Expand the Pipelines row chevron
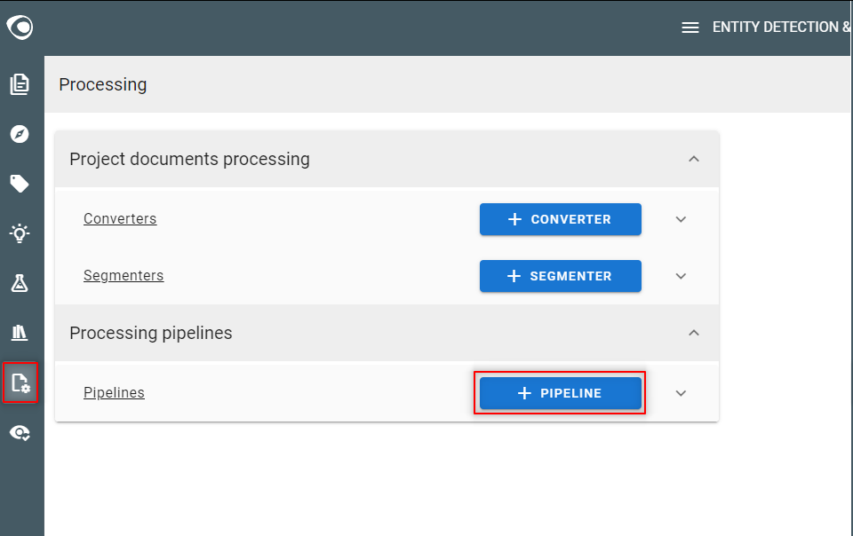Screen dimensions: 853x536 [681, 393]
